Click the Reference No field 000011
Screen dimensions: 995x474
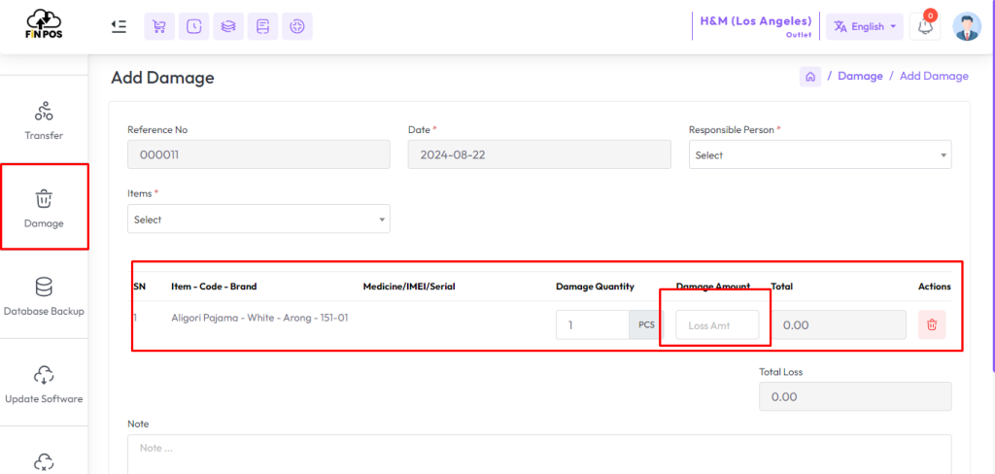click(258, 154)
